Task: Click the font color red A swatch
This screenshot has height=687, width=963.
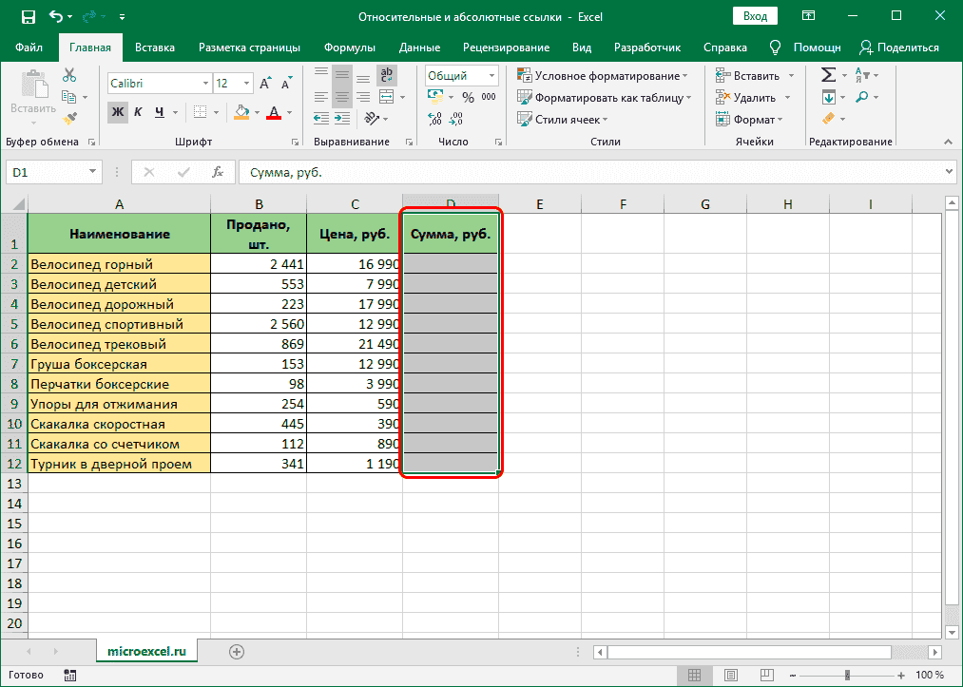Action: tap(274, 112)
